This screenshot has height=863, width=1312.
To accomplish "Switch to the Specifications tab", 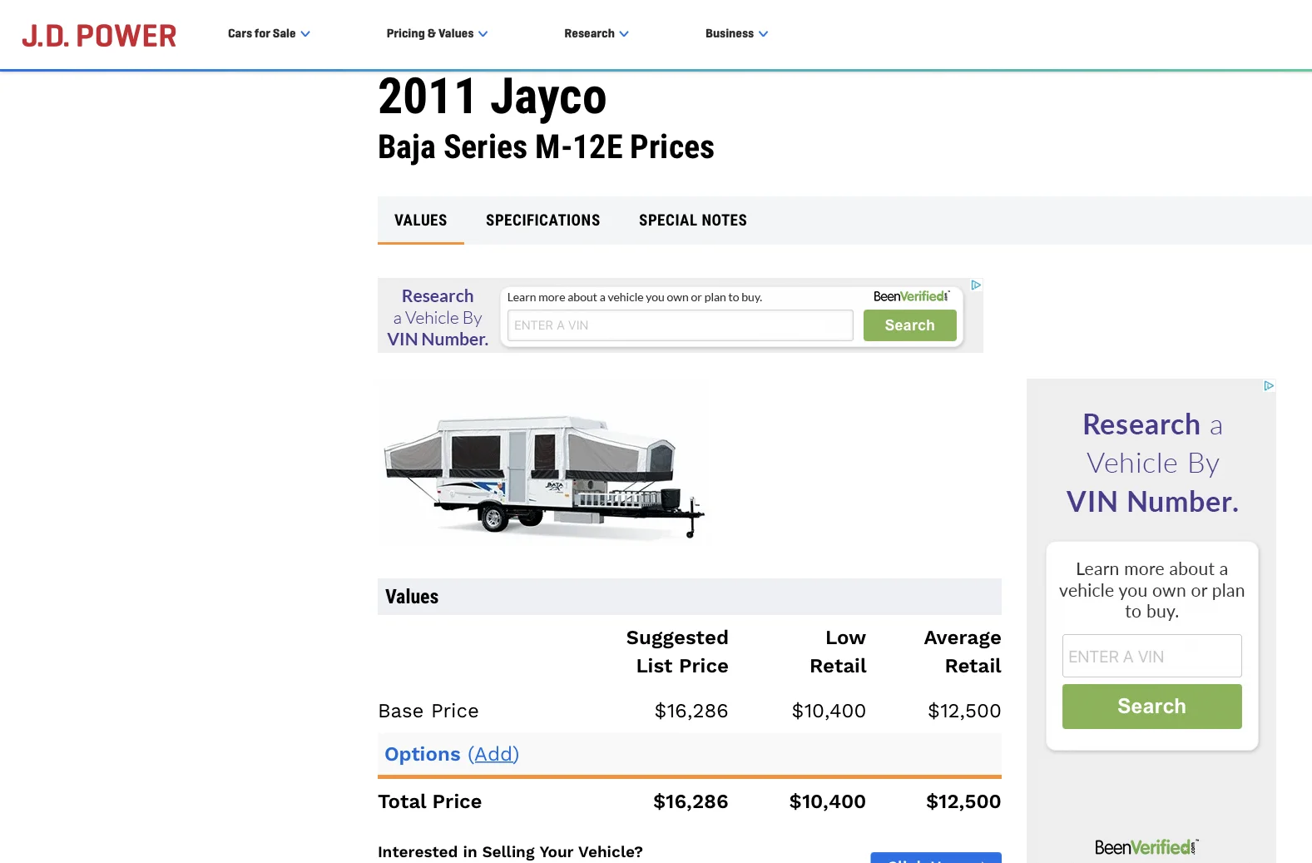I will [x=542, y=221].
